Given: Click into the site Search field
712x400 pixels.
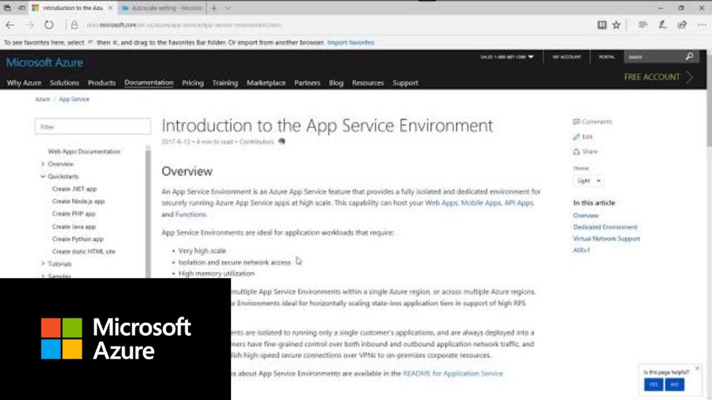Looking at the screenshot, I should [653, 57].
